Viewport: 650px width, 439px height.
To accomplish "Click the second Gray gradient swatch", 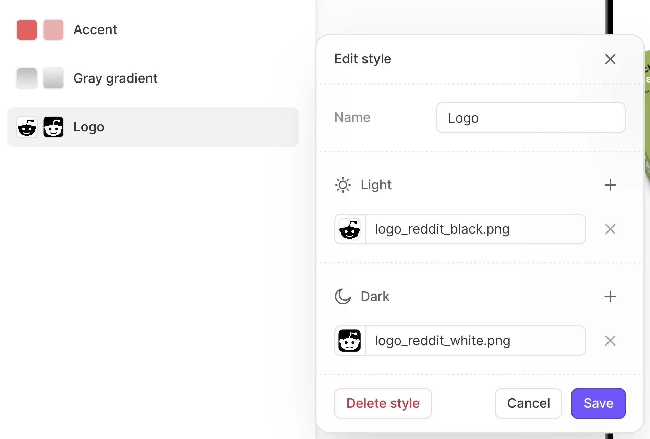I will pyautogui.click(x=53, y=78).
